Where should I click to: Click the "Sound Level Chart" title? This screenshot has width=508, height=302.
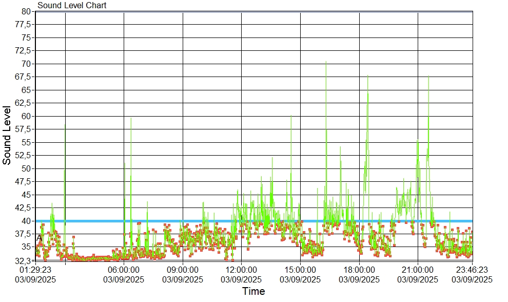click(x=72, y=6)
